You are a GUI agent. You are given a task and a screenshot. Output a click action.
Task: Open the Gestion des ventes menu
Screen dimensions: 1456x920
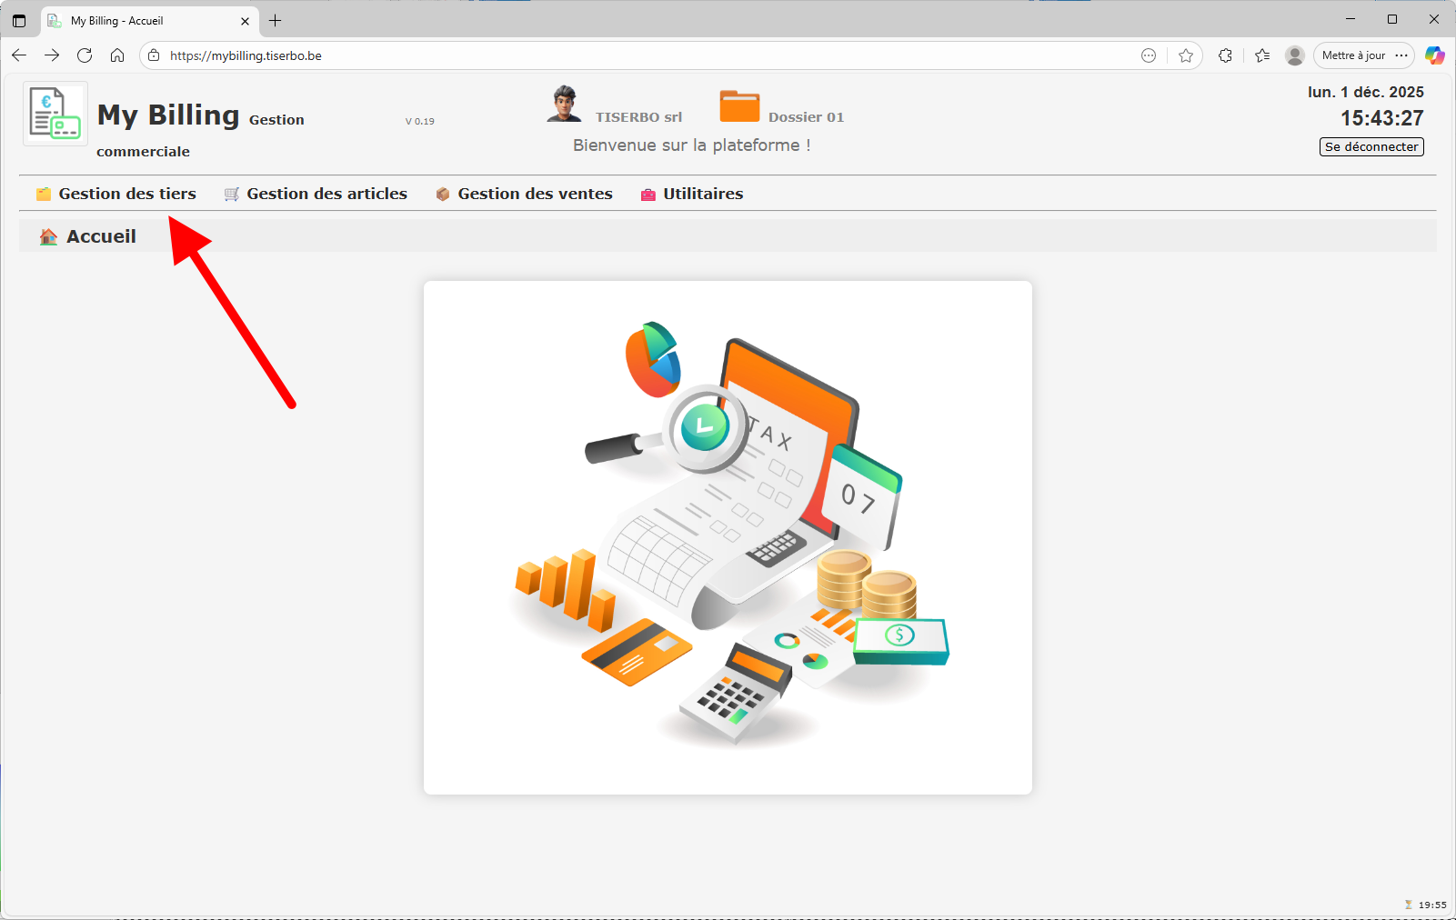(535, 193)
